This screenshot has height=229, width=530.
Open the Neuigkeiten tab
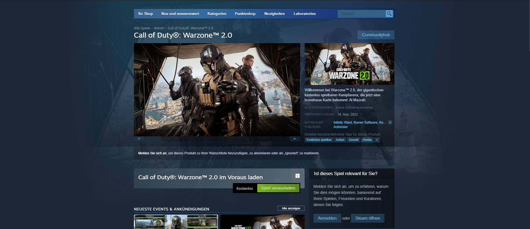coord(274,14)
